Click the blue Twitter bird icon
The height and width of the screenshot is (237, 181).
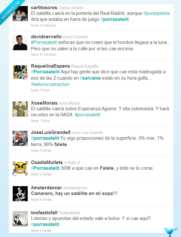click(x=170, y=232)
